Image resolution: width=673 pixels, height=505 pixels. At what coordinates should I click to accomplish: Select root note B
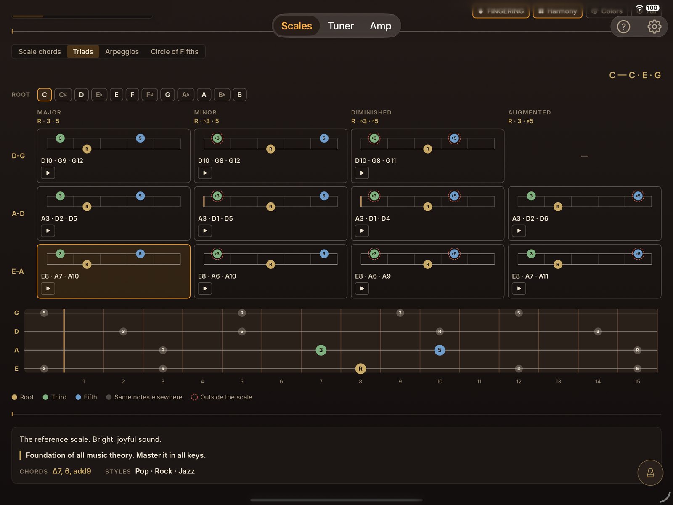click(x=240, y=95)
